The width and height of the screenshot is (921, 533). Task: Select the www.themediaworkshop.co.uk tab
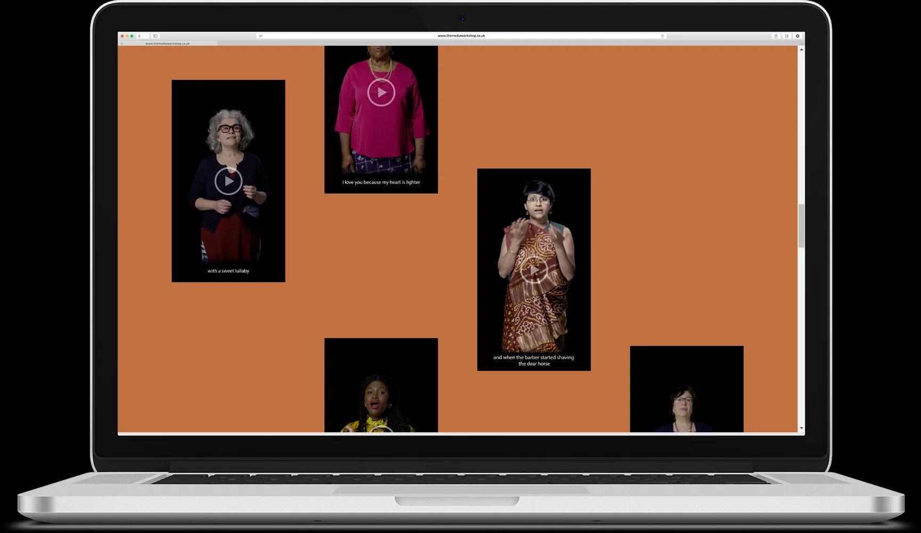[167, 44]
